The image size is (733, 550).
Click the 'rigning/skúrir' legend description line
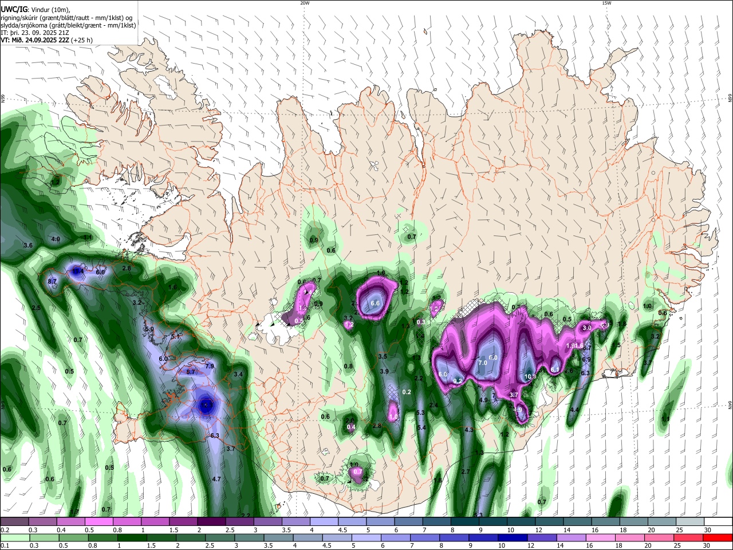(x=68, y=17)
